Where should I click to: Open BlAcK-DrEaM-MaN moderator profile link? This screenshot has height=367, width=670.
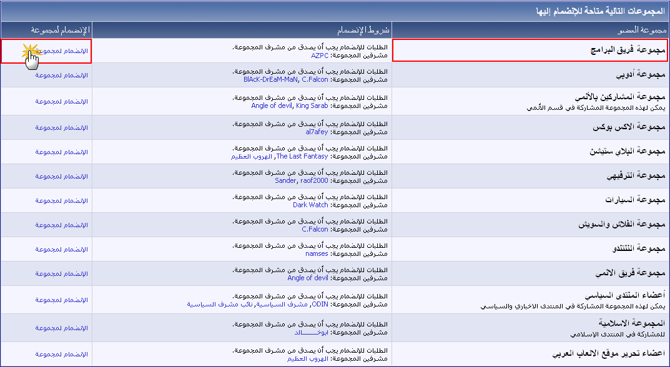271,80
